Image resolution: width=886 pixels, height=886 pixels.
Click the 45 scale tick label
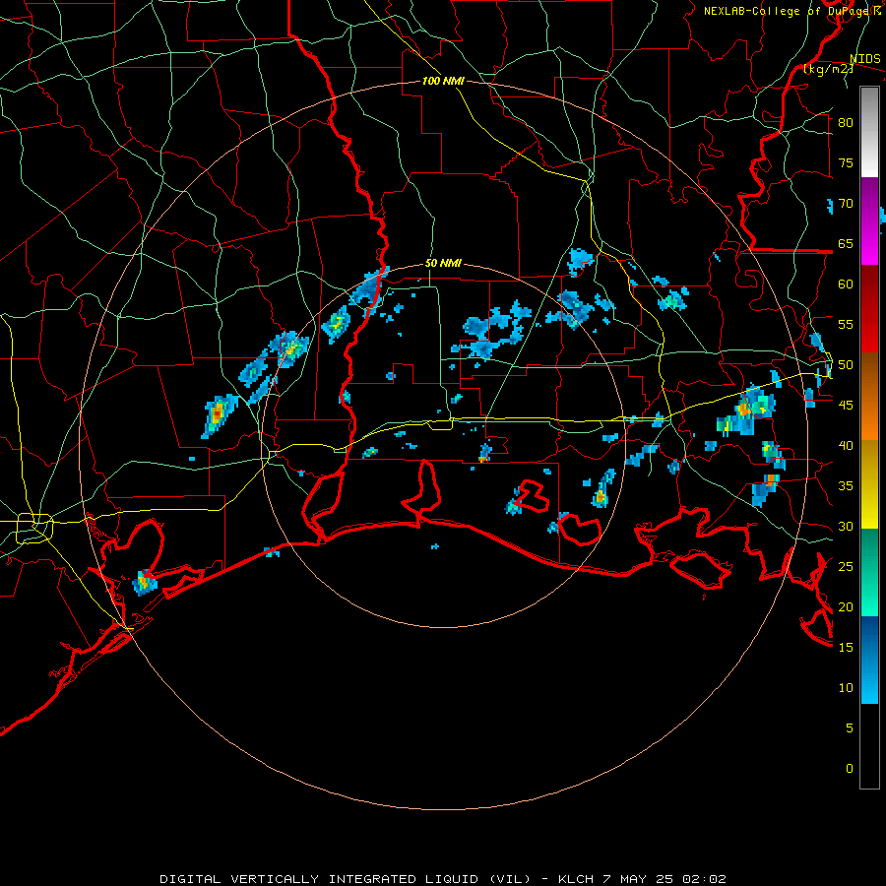tap(846, 406)
